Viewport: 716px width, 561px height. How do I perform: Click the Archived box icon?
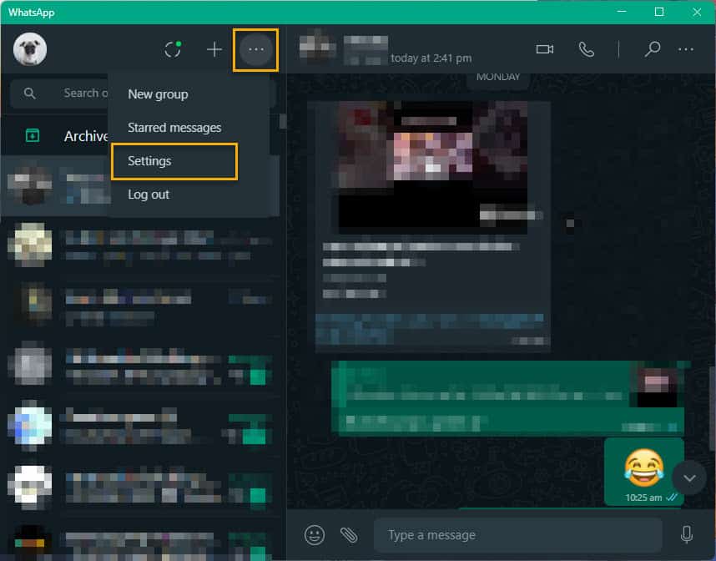[32, 135]
